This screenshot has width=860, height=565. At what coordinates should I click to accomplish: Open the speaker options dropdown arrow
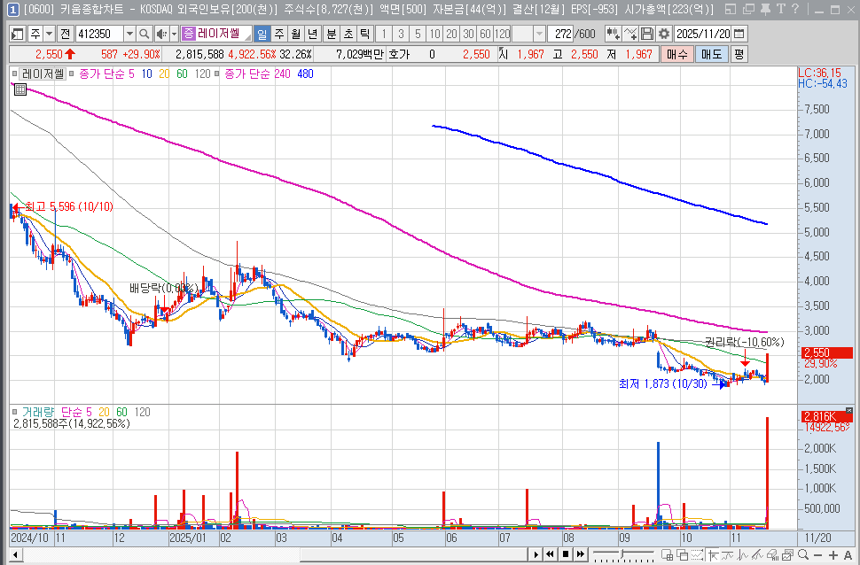[x=174, y=34]
